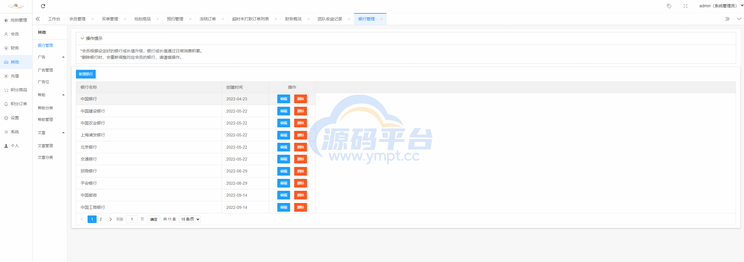Screen dimensions: 744x262
Task: Open 广告位 in the submenu
Action: pyautogui.click(x=44, y=82)
